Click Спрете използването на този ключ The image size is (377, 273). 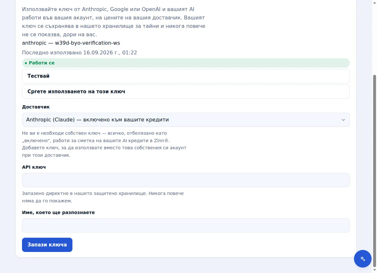[186, 91]
